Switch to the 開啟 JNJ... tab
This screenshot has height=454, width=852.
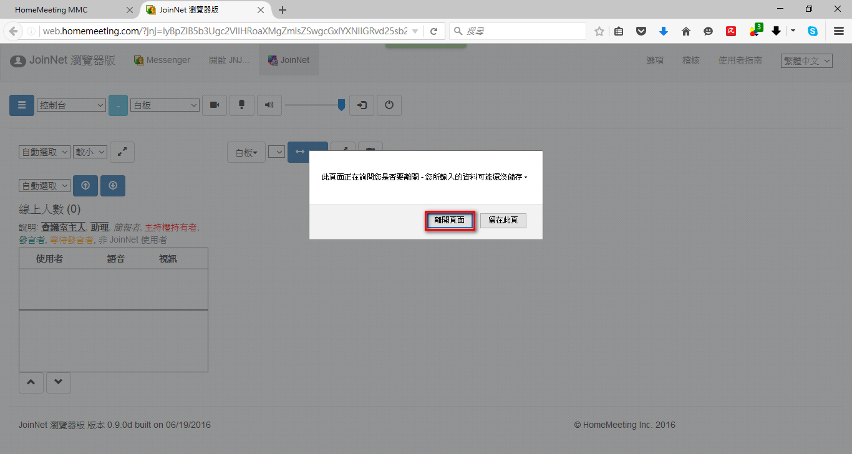pyautogui.click(x=229, y=60)
